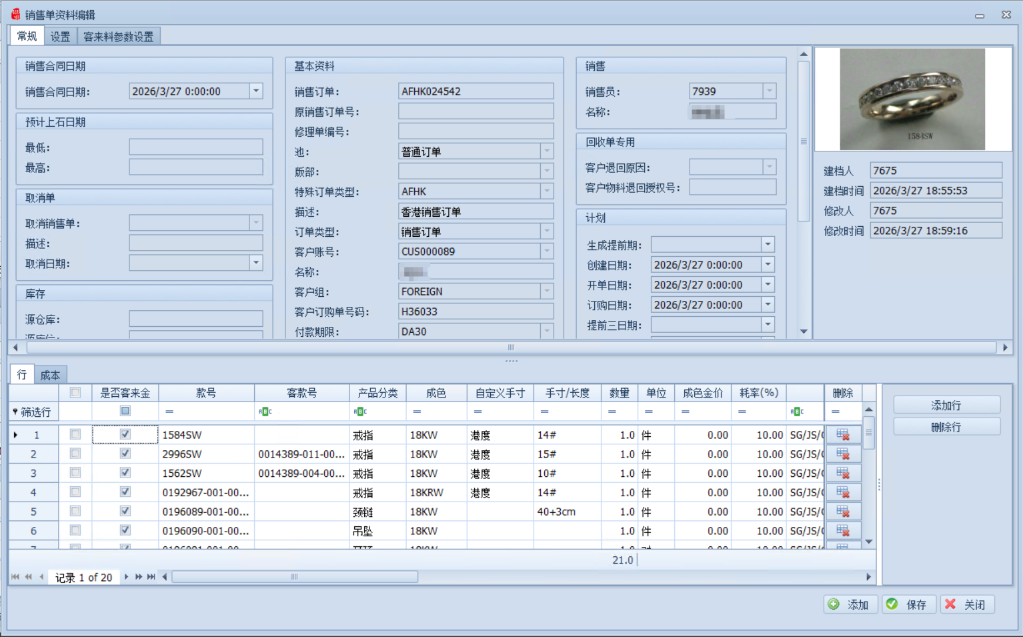Click 销售订单 field AFHK024542
This screenshot has height=637, width=1023.
click(x=476, y=91)
